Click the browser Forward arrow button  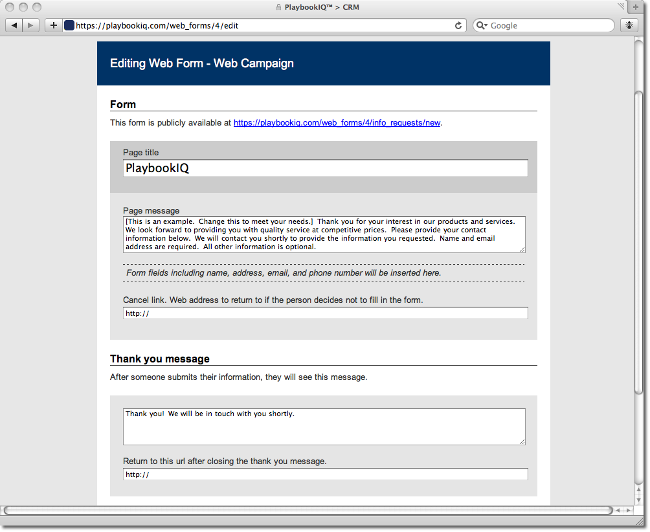pos(30,25)
